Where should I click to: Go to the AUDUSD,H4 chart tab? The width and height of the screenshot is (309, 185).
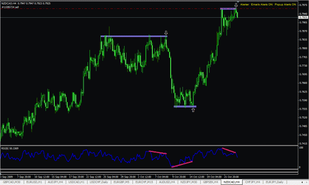(x=167, y=182)
